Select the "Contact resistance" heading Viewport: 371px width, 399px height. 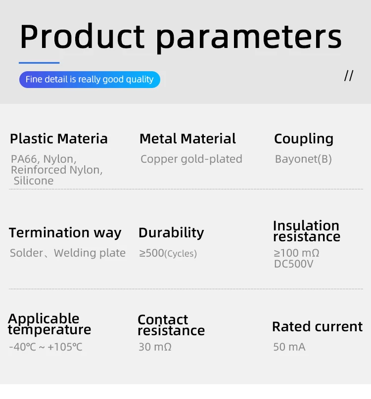(171, 325)
